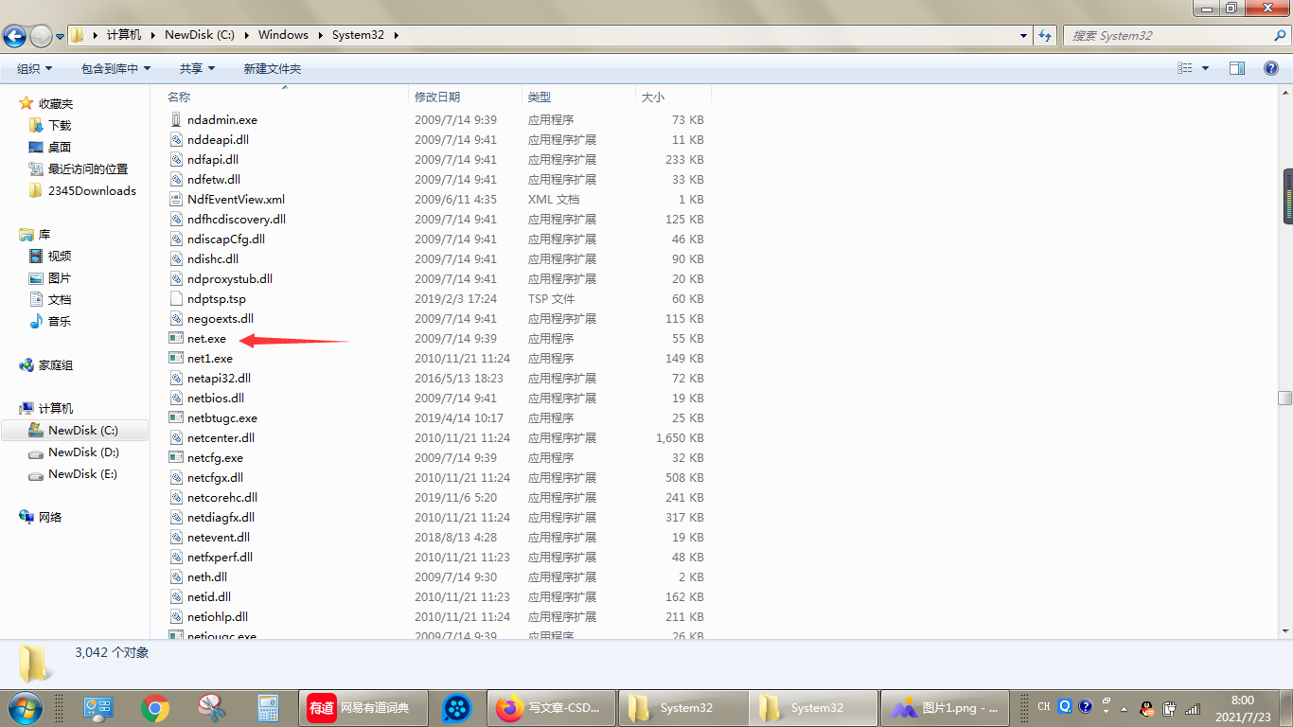Open the 组织 (Organize) menu
This screenshot has height=727, width=1293.
pyautogui.click(x=34, y=68)
